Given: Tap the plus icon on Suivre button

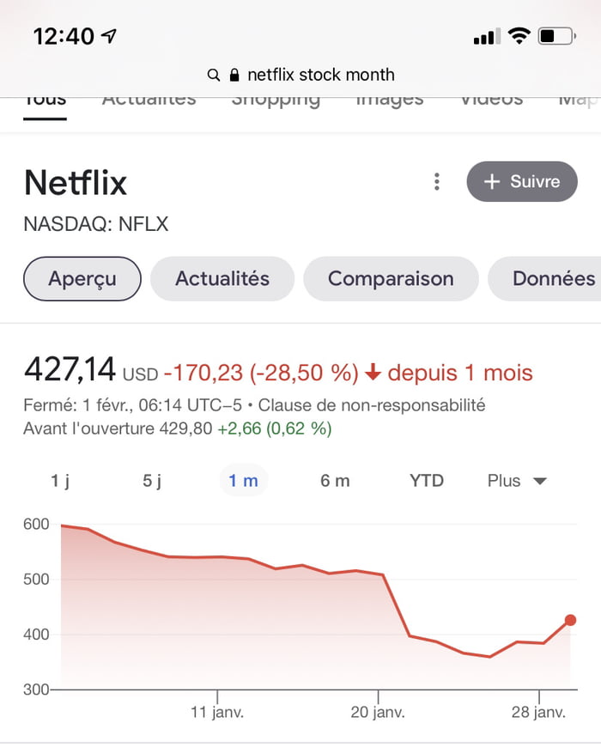Looking at the screenshot, I should tap(492, 182).
